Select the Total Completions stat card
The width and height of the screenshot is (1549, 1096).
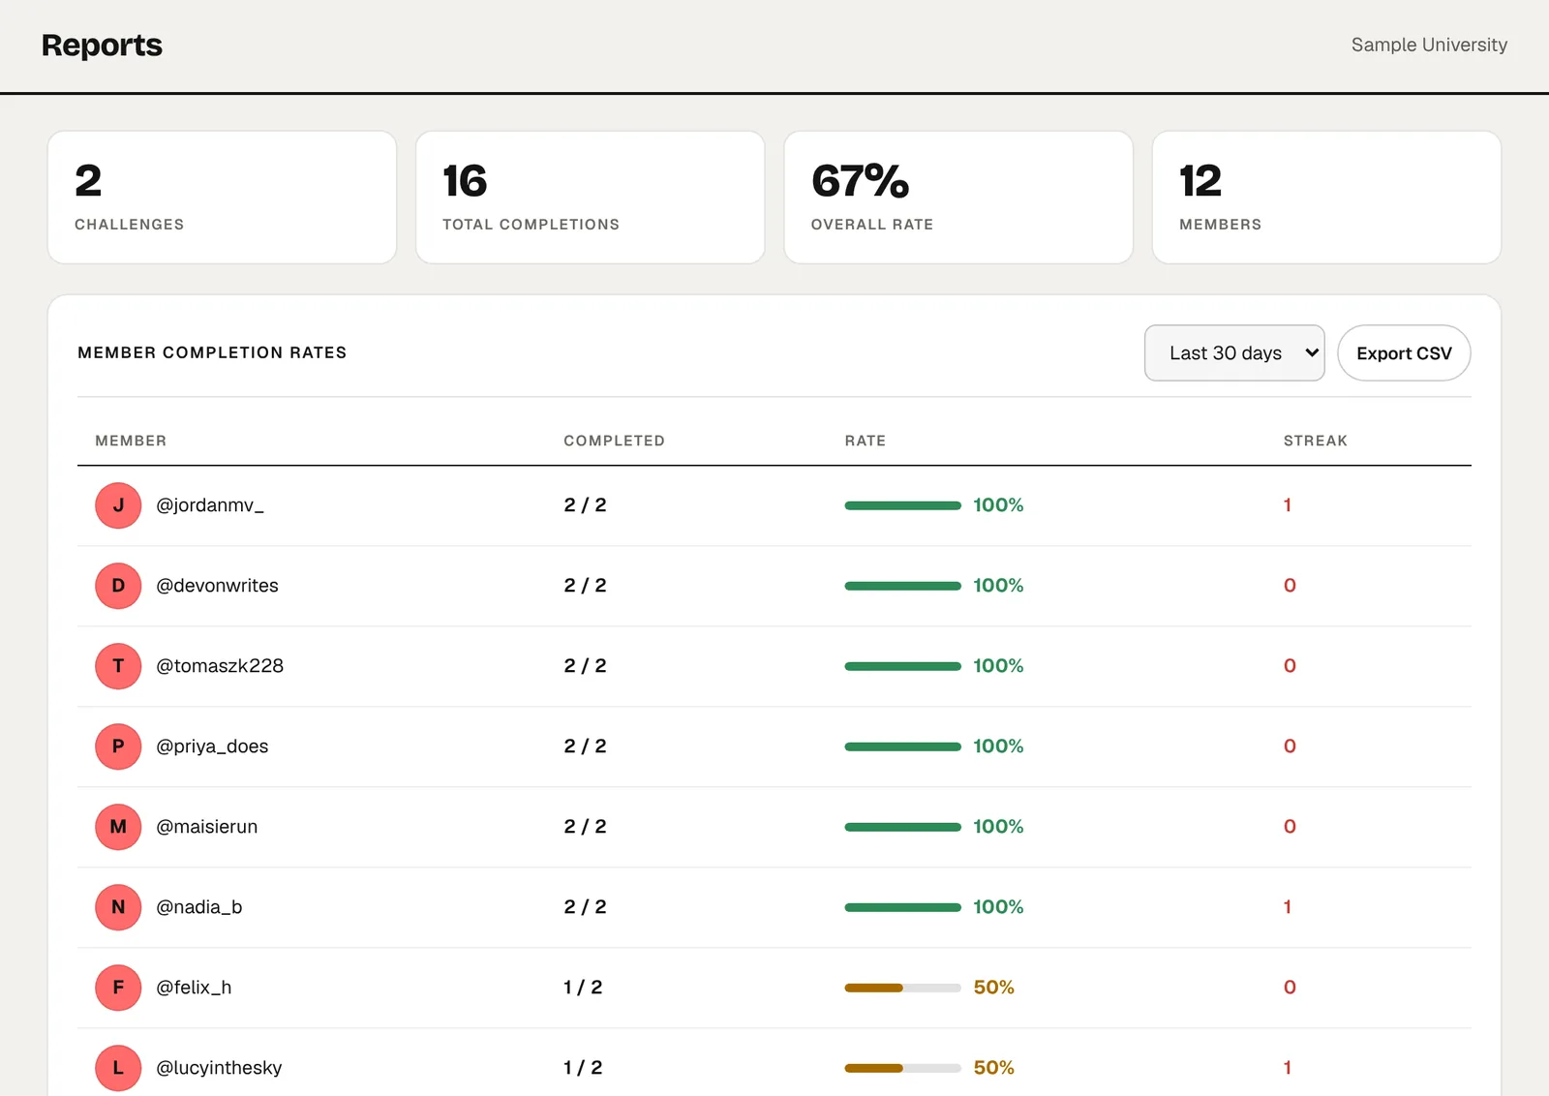pos(591,198)
